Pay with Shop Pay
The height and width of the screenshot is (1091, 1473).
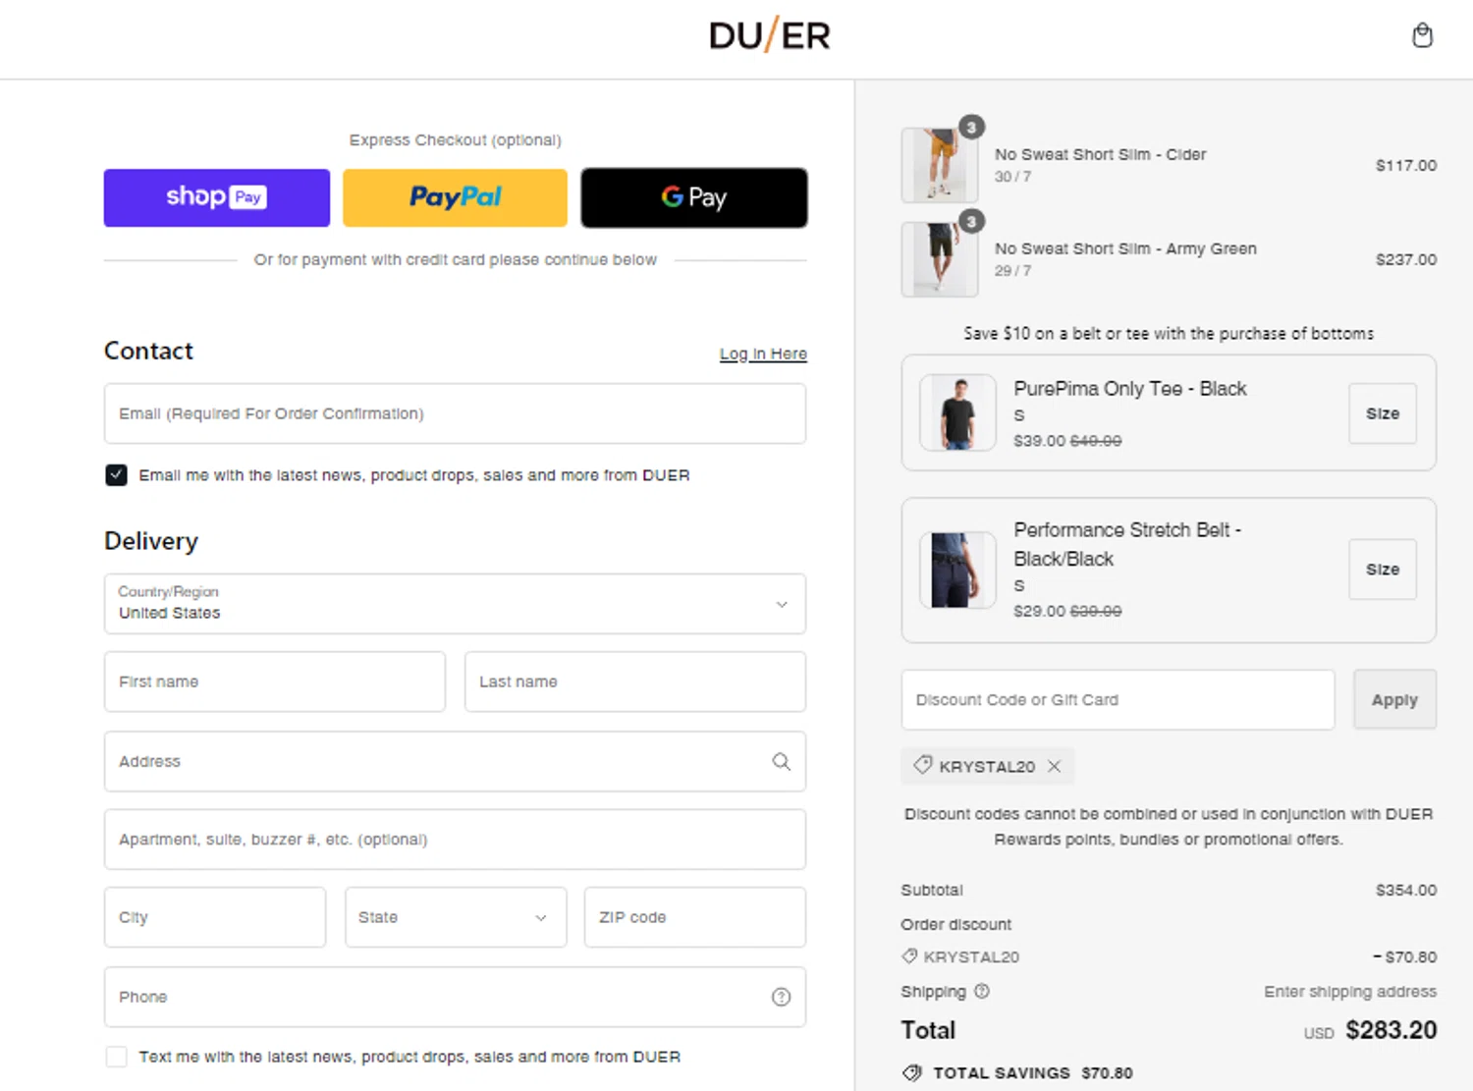click(x=217, y=197)
